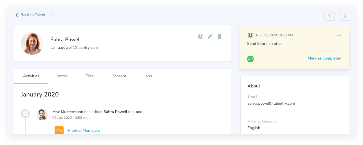Open the Product Managers pool link
The image size is (363, 145).
pos(84,130)
